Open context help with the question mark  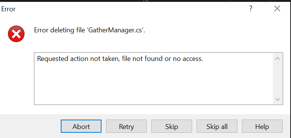click(x=251, y=9)
